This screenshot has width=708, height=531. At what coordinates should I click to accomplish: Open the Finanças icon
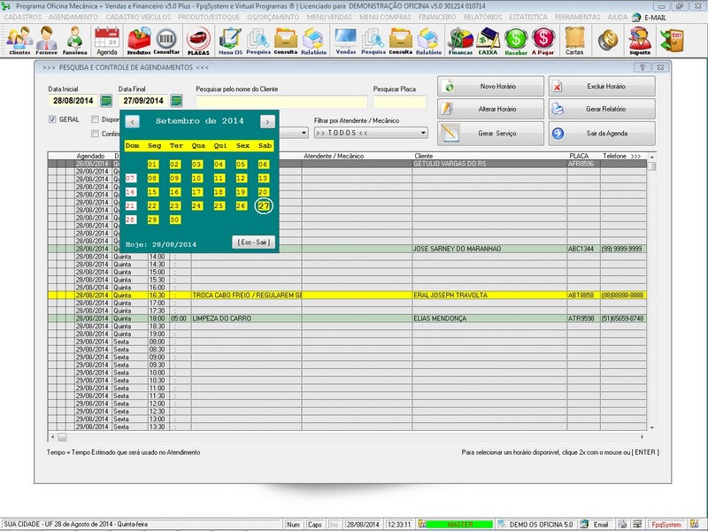coord(460,41)
